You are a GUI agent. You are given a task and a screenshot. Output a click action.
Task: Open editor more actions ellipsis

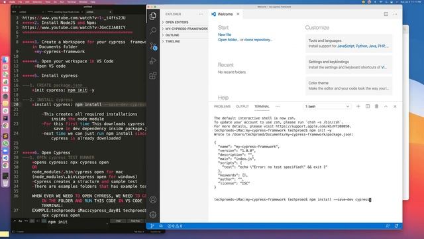pyautogui.click(x=395, y=14)
